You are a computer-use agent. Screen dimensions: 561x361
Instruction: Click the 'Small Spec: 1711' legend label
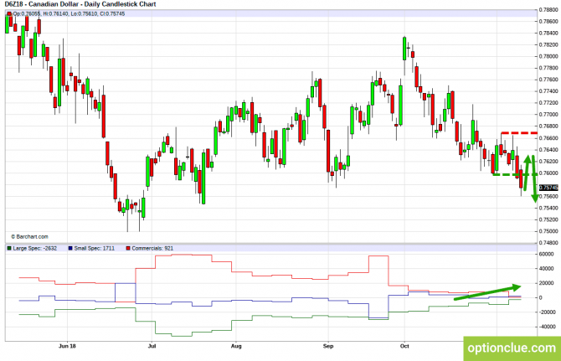pyautogui.click(x=94, y=248)
